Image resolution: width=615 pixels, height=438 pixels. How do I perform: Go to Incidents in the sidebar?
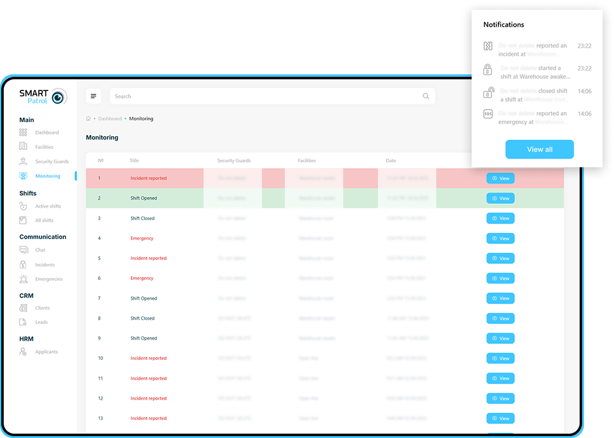[45, 265]
